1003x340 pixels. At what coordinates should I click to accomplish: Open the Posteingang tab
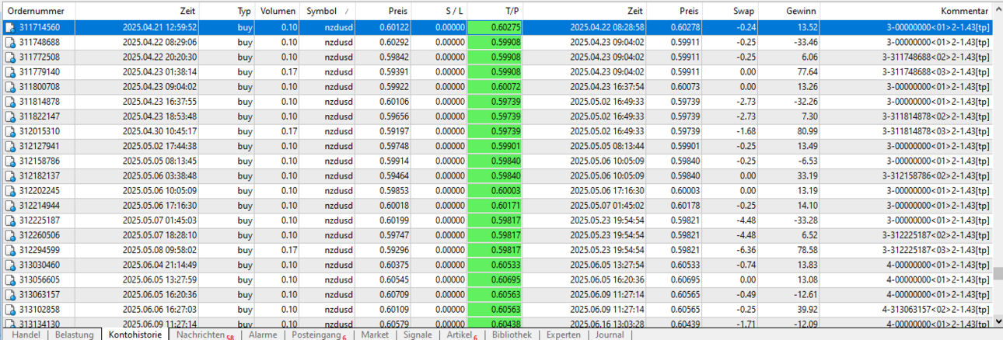tap(319, 335)
